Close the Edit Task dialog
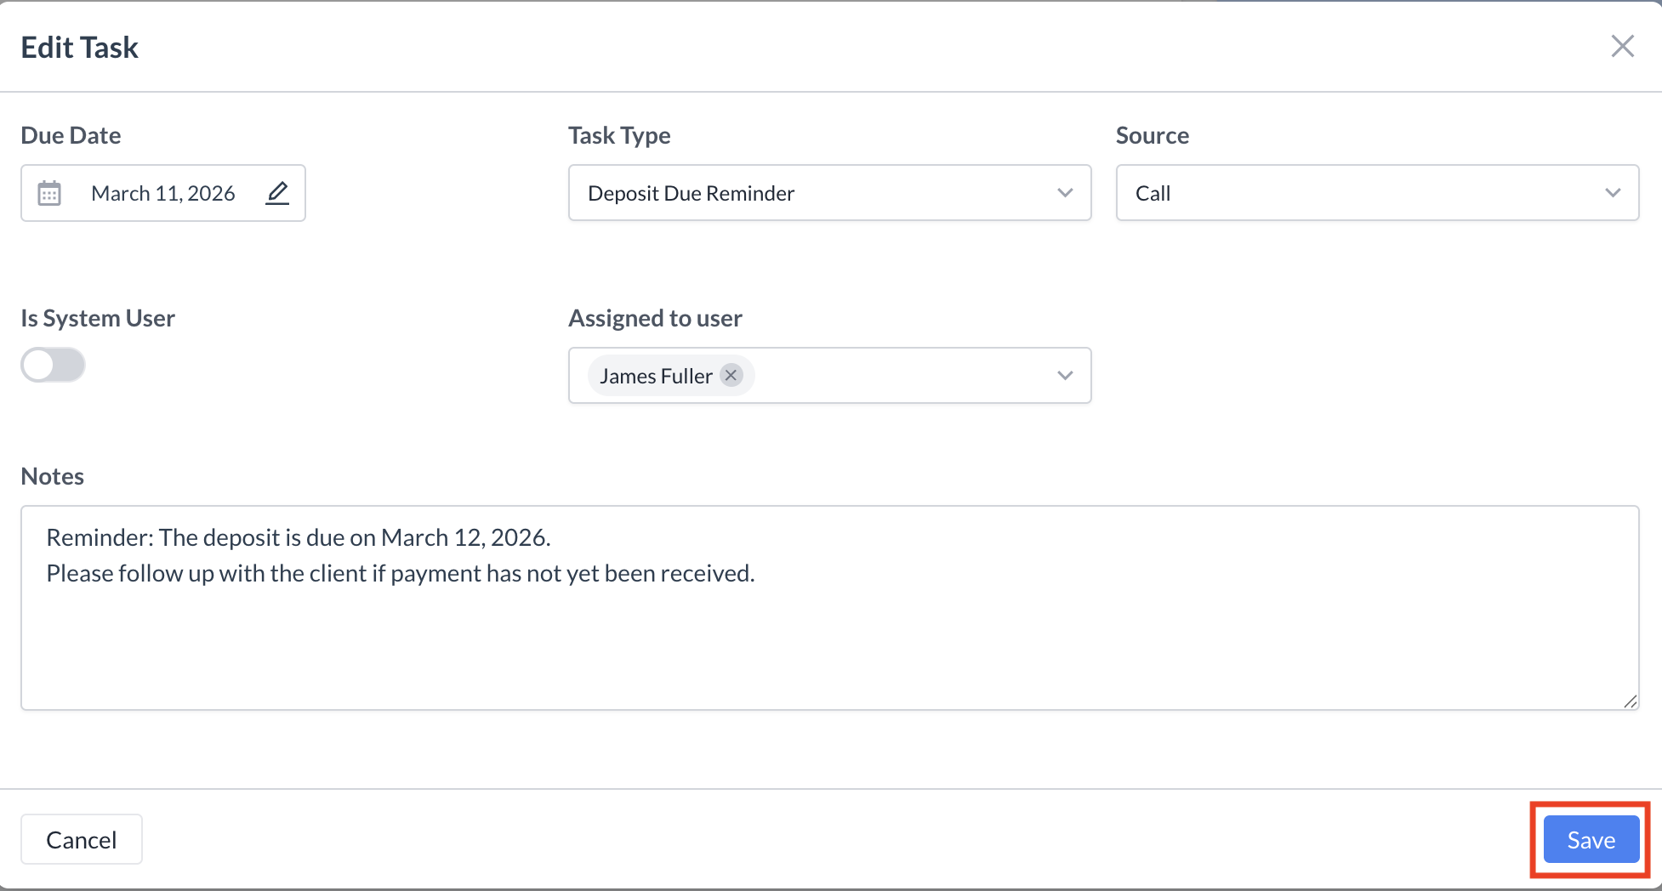 (x=1622, y=47)
